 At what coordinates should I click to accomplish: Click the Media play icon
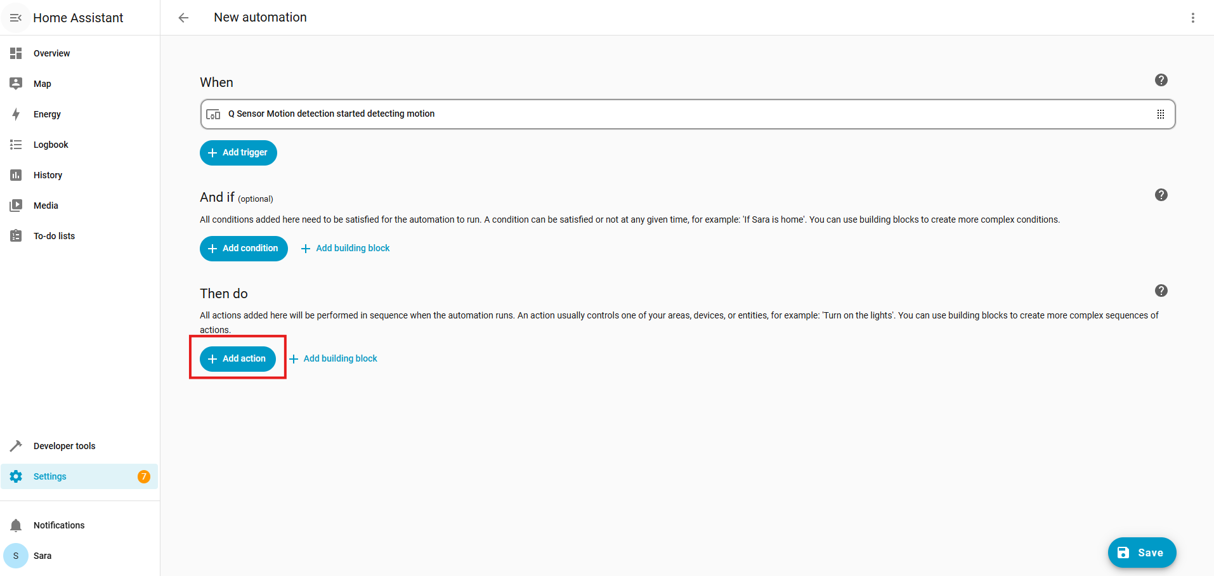point(16,206)
